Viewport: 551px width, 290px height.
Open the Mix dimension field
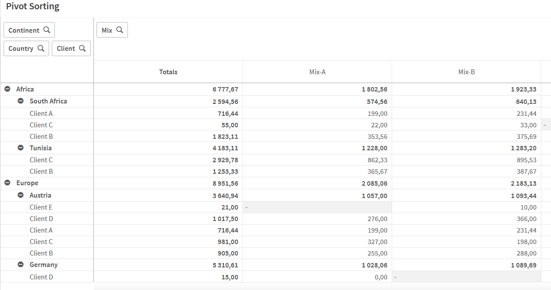coord(107,30)
